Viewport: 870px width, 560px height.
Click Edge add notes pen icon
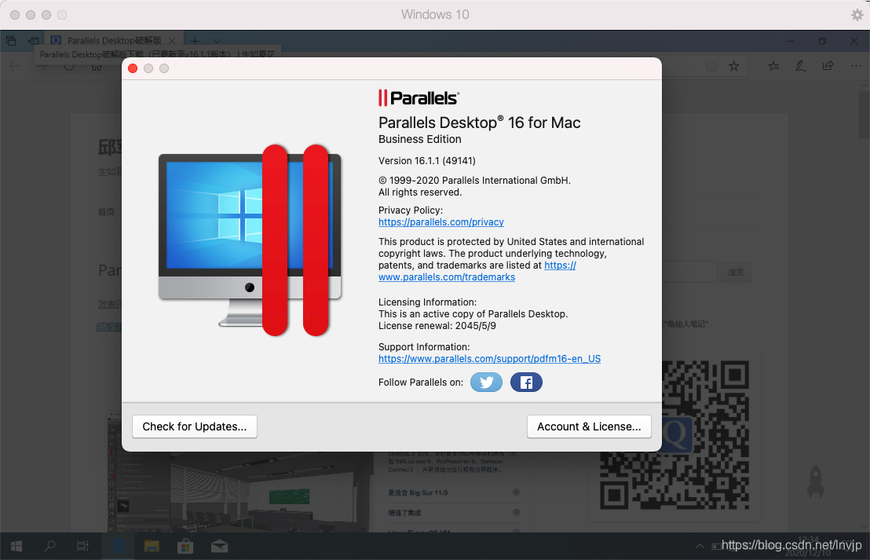[800, 67]
